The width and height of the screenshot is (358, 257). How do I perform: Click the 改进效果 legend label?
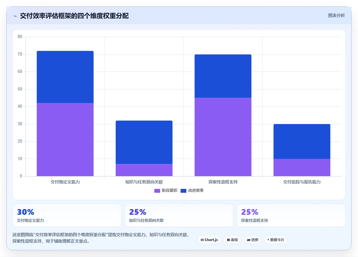(x=196, y=191)
